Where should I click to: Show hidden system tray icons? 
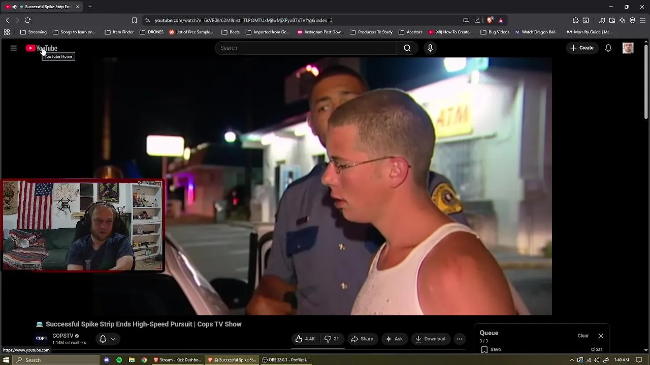(x=572, y=360)
